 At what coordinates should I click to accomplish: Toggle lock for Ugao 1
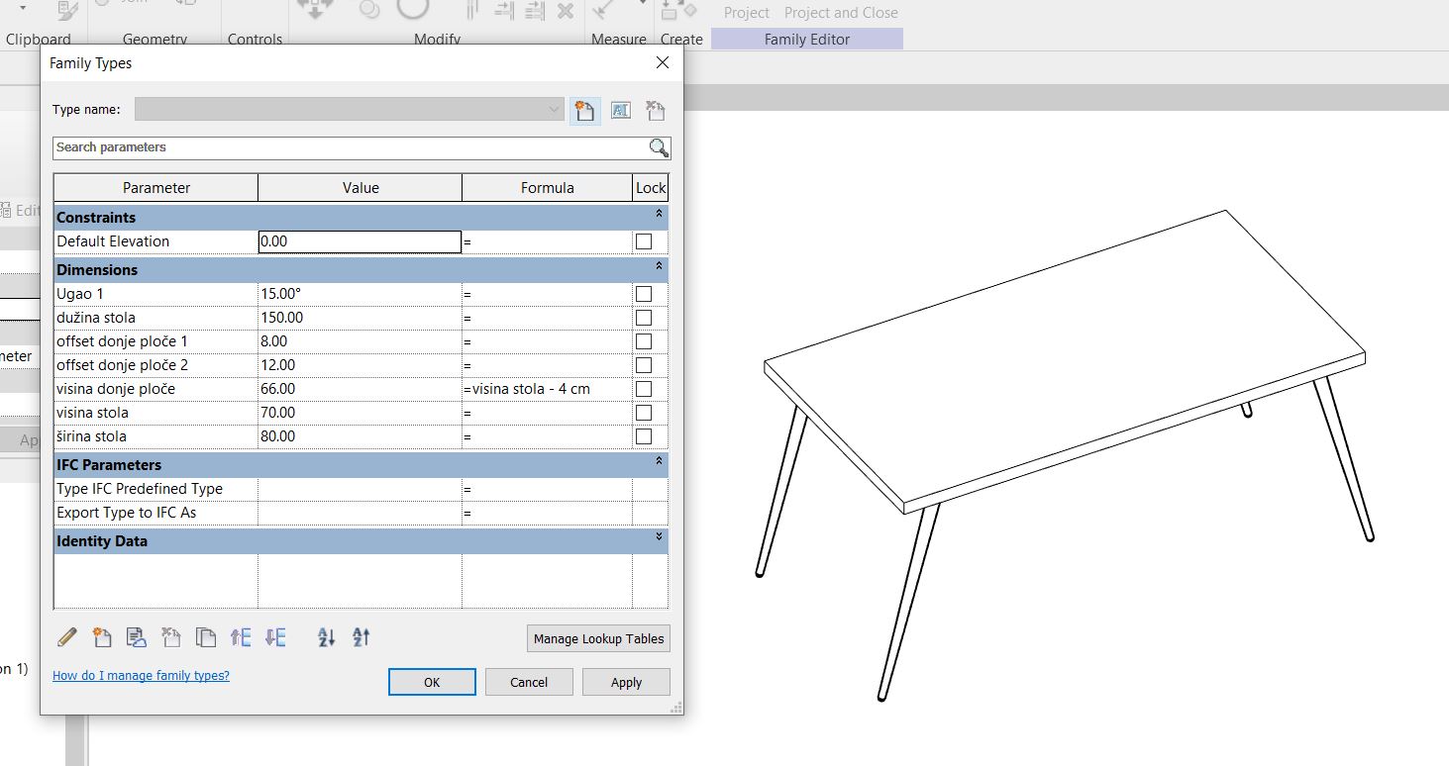pyautogui.click(x=644, y=294)
